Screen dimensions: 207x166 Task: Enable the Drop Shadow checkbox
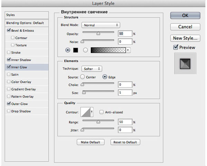point(9,111)
